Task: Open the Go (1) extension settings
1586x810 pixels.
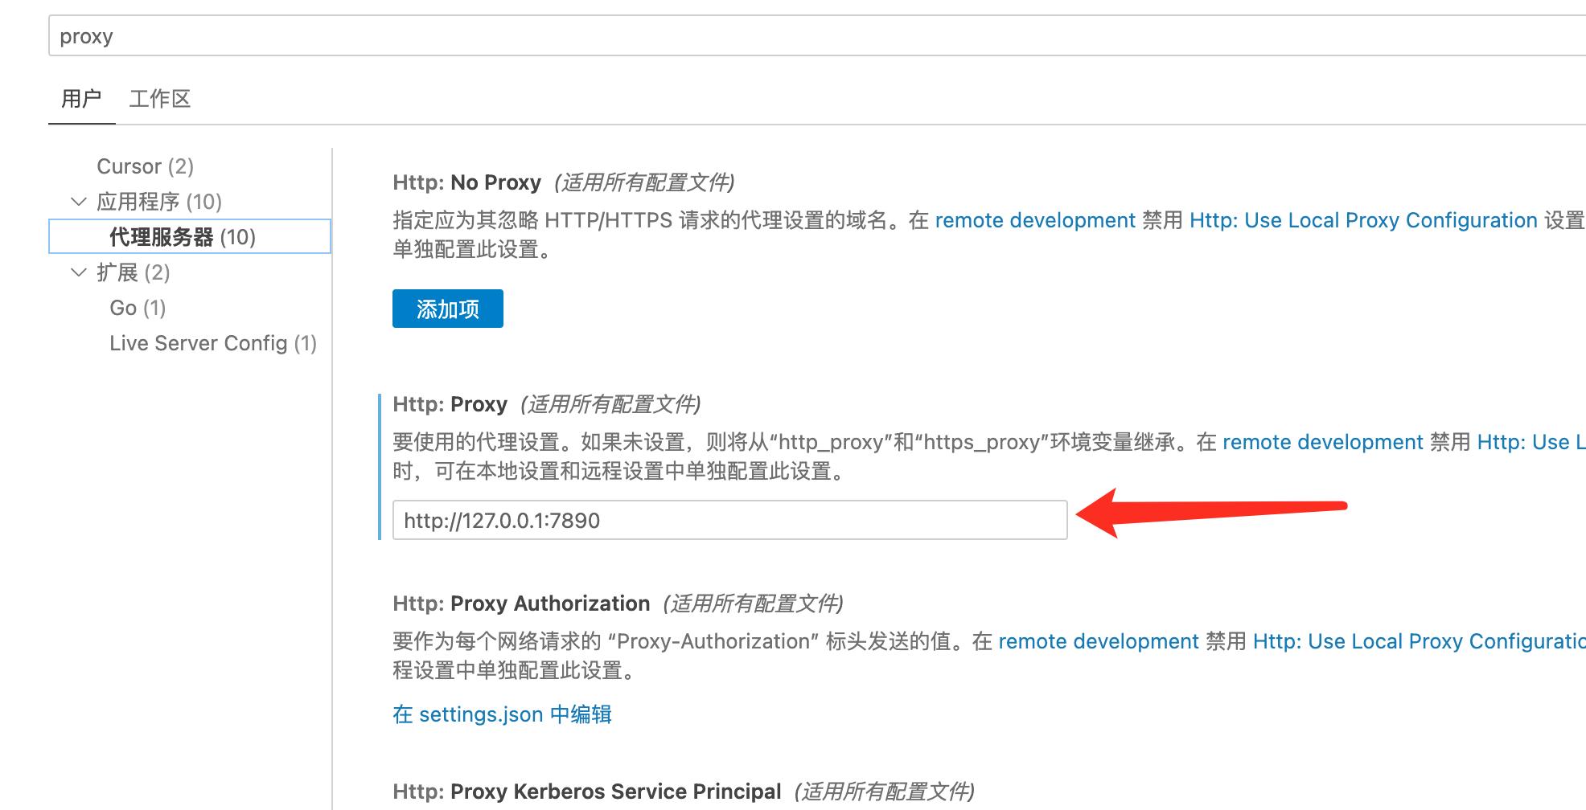Action: [138, 308]
